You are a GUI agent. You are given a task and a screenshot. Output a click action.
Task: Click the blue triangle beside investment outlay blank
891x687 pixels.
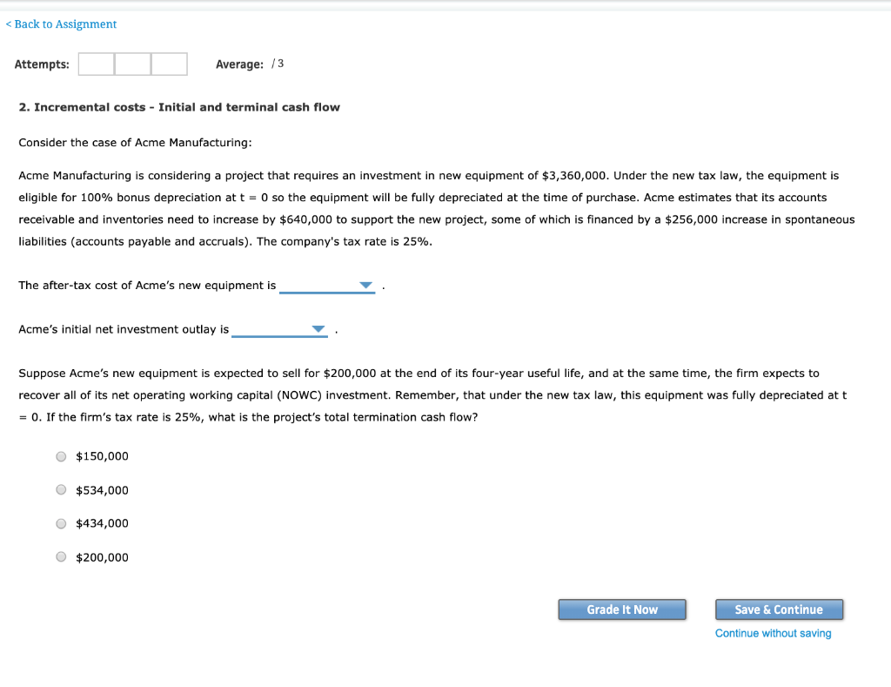(317, 328)
